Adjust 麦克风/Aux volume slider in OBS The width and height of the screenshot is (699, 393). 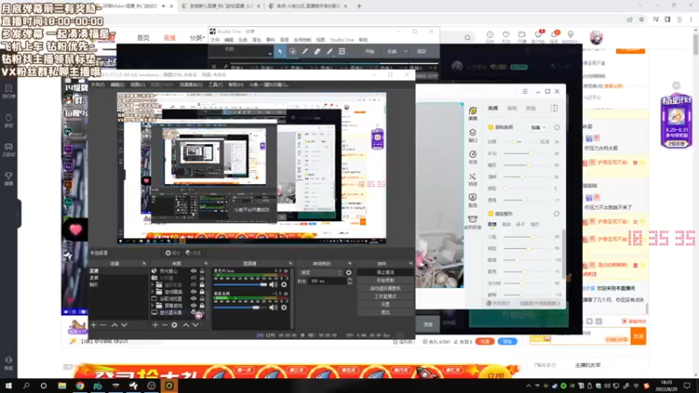click(x=241, y=285)
